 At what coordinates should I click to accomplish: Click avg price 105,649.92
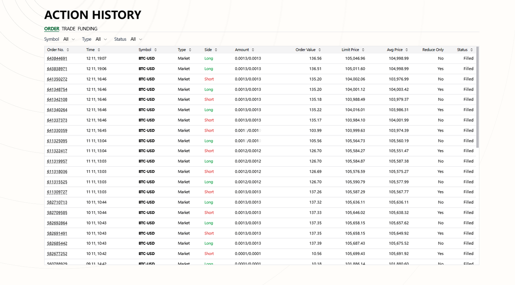coord(399,233)
